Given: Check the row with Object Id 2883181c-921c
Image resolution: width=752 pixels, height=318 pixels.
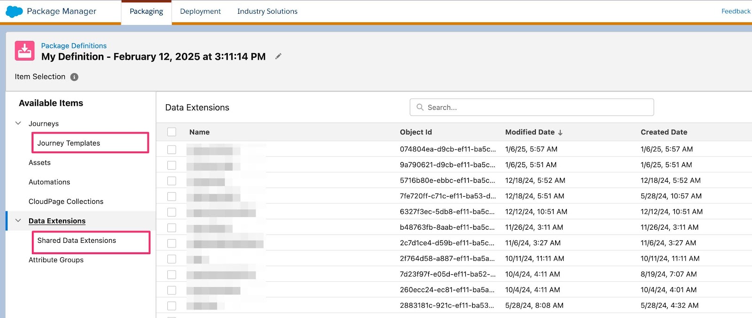Looking at the screenshot, I should (x=172, y=306).
